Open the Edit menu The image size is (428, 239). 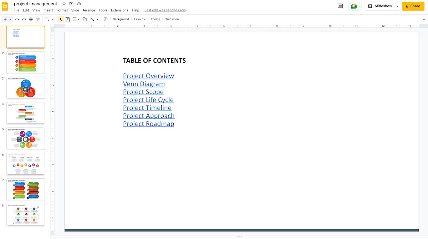tap(26, 10)
